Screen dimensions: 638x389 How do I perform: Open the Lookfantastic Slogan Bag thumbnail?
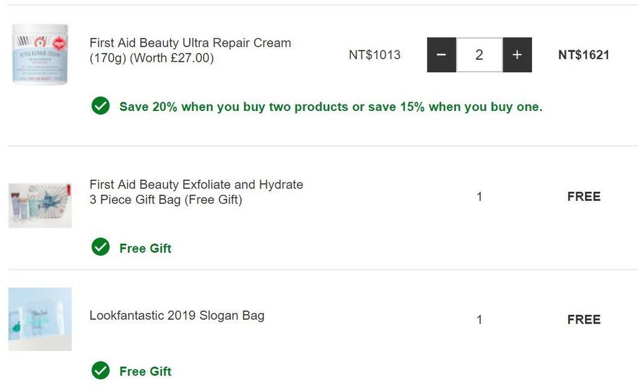click(40, 319)
